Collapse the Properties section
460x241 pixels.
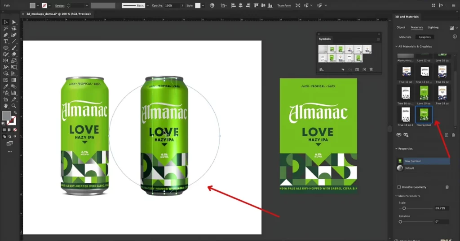(x=396, y=149)
